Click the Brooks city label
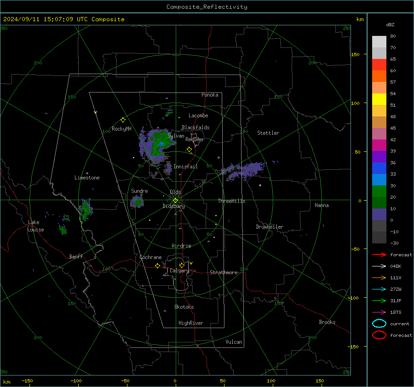Image resolution: width=414 pixels, height=387 pixels. pyautogui.click(x=327, y=322)
